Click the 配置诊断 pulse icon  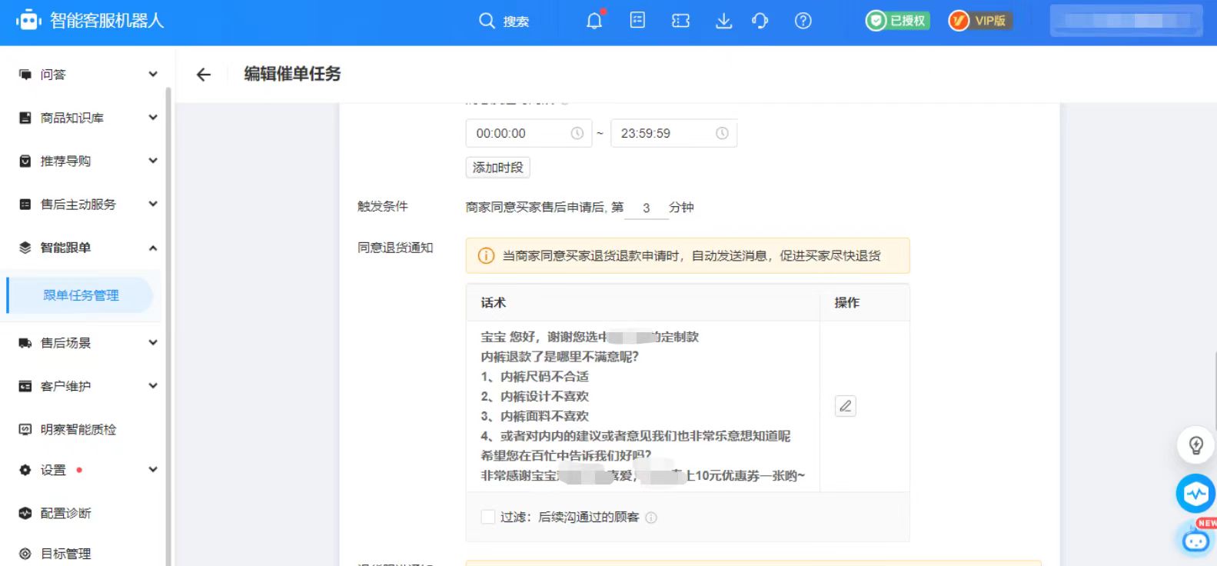tap(25, 513)
